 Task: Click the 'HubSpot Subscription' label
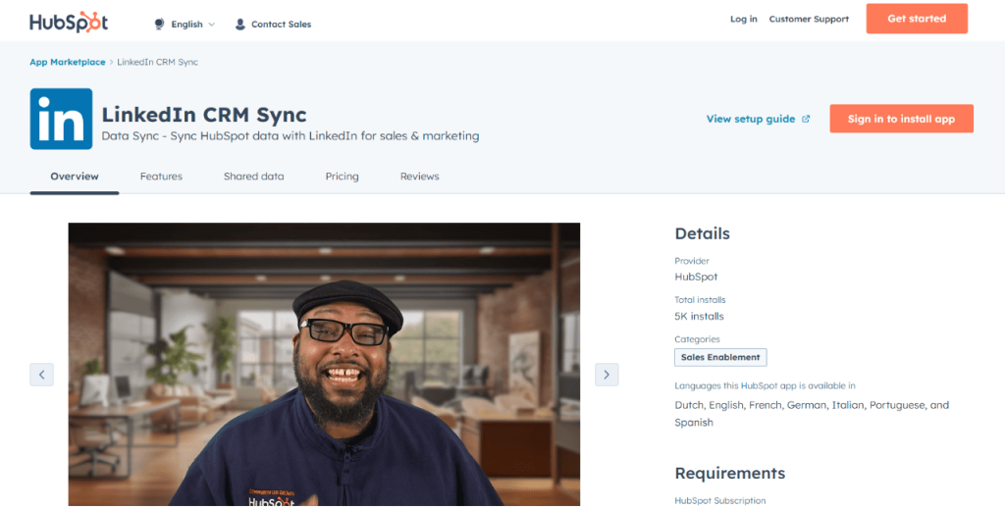(x=720, y=501)
